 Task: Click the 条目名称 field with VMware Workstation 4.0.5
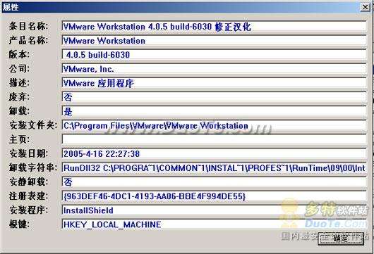point(214,27)
